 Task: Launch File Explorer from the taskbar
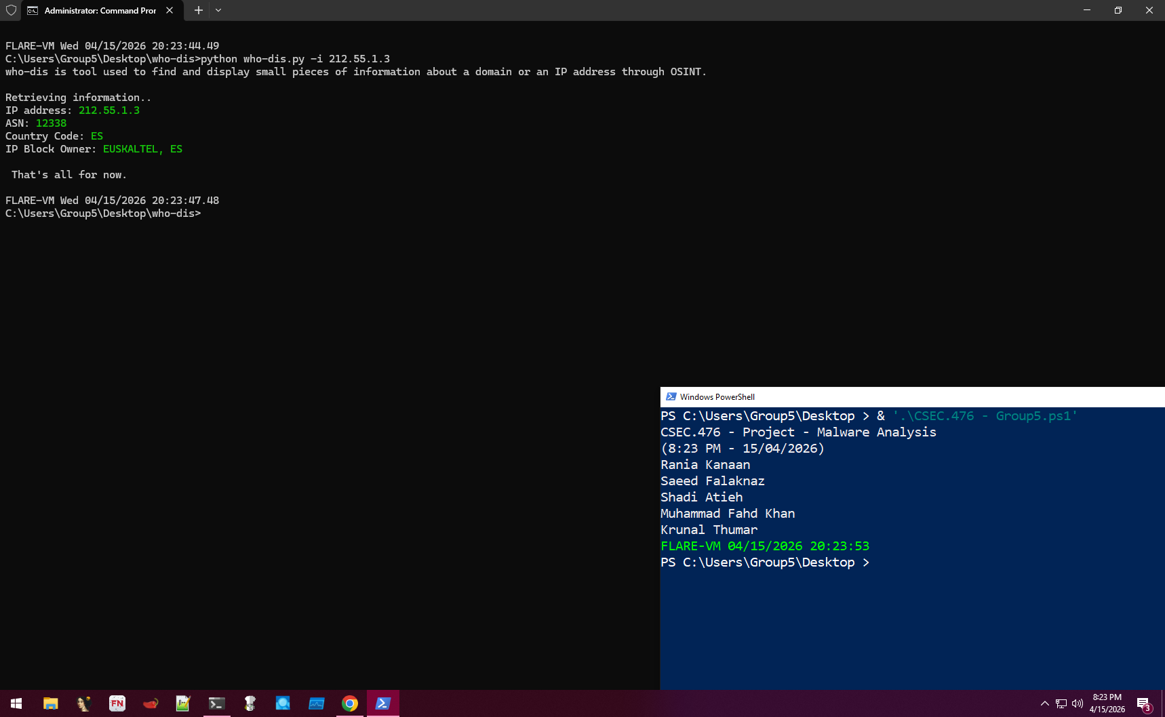(x=50, y=703)
